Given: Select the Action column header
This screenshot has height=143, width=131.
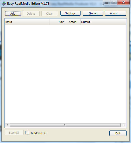Looking at the screenshot, I should [x=73, y=22].
